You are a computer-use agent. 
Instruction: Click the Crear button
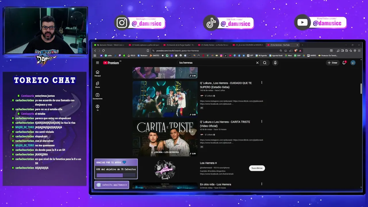332,63
